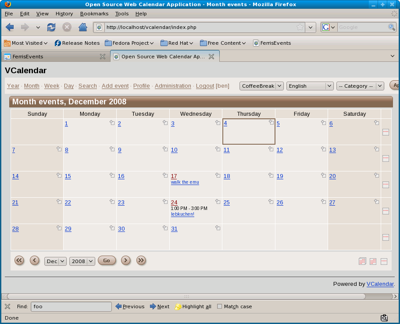Click the year view icon at bottom right
This screenshot has width=400, height=324.
362,261
